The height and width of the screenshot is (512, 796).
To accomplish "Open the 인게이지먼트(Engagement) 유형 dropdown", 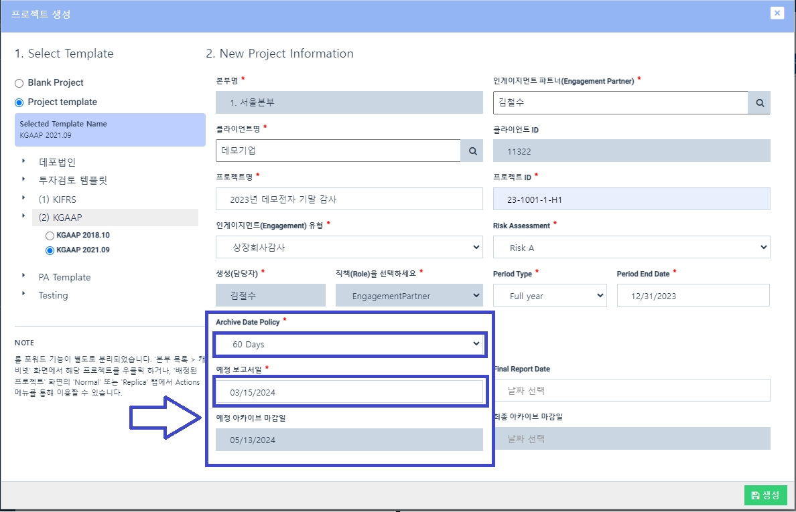I will coord(348,247).
